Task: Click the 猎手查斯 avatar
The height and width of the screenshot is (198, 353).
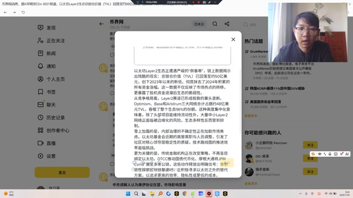Action: click(249, 172)
